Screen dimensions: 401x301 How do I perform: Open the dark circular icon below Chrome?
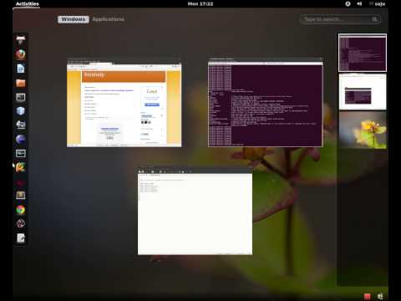coord(21,223)
